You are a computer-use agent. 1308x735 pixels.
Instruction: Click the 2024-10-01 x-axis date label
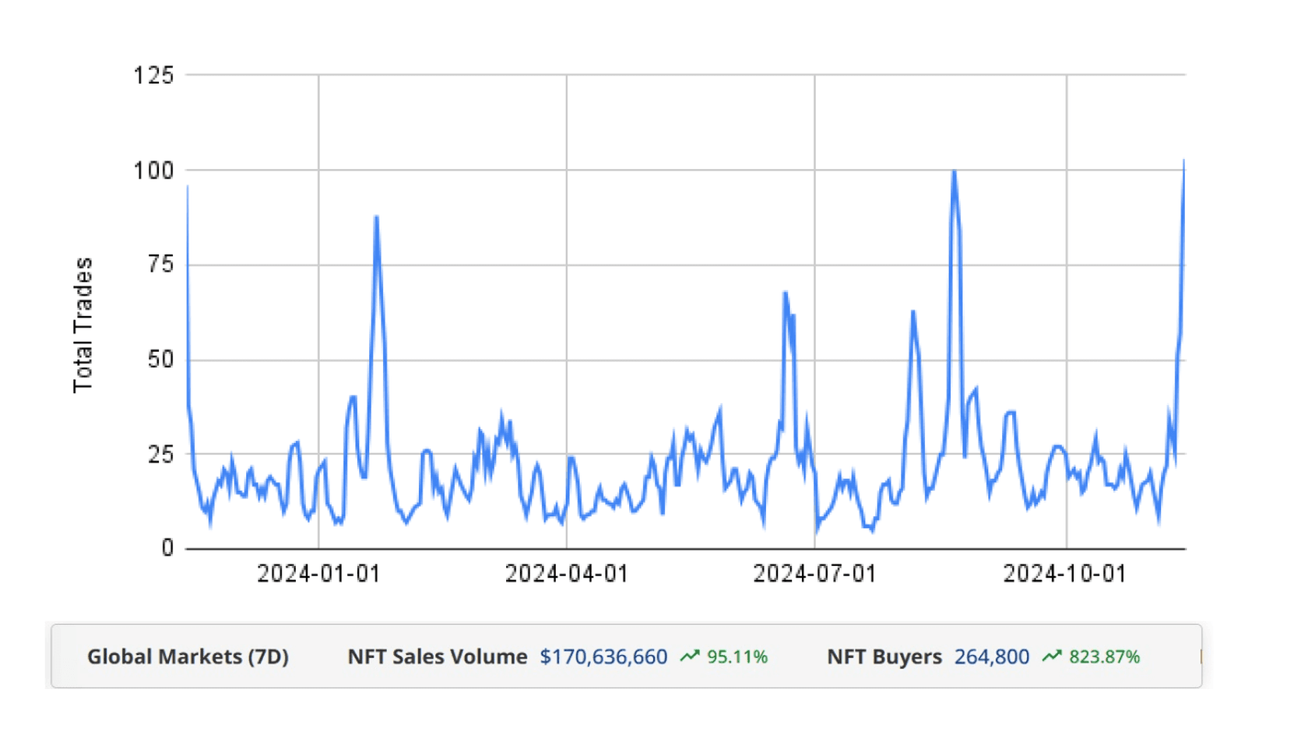coord(1064,574)
